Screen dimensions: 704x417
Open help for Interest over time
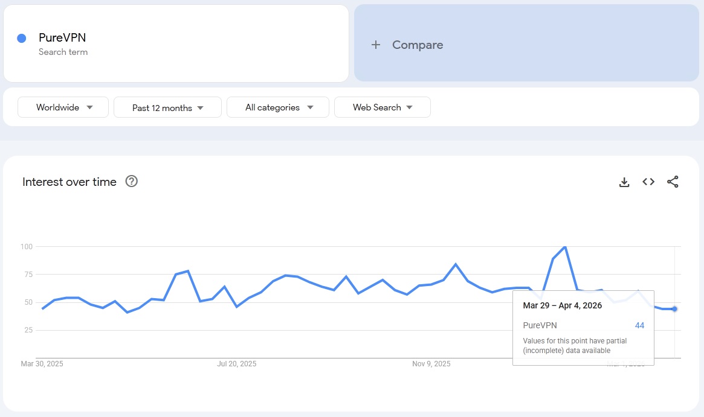[x=132, y=181]
